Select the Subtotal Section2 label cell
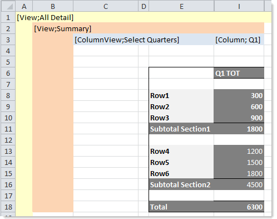Screen dimensions: 277x219 pos(181,184)
